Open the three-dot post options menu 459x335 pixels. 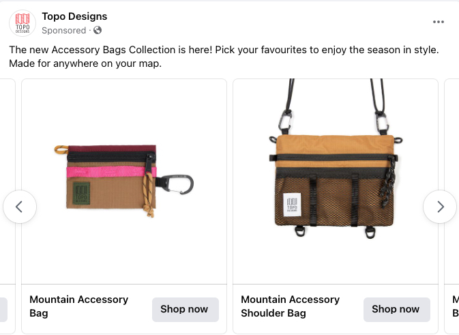pos(439,22)
